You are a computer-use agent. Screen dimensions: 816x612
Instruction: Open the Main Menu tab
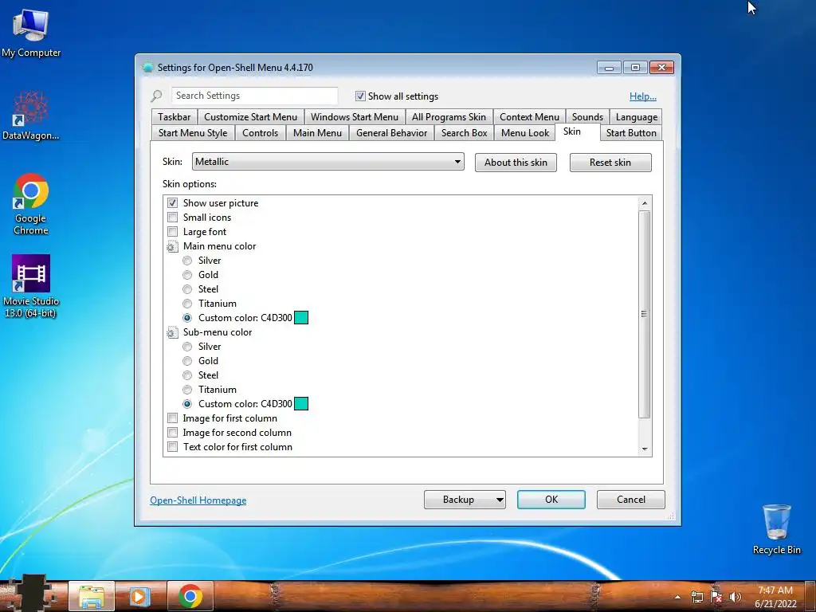(x=317, y=133)
